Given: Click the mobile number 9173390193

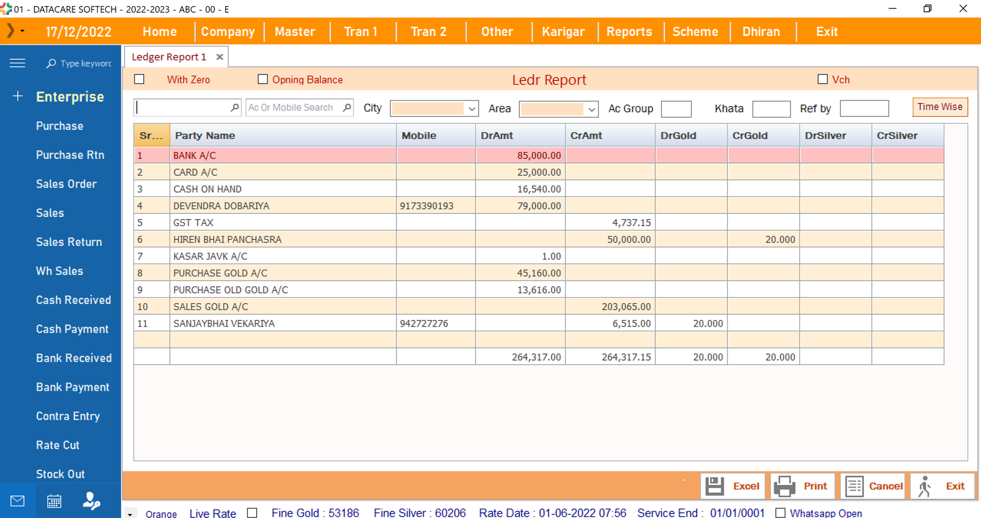Looking at the screenshot, I should point(427,206).
